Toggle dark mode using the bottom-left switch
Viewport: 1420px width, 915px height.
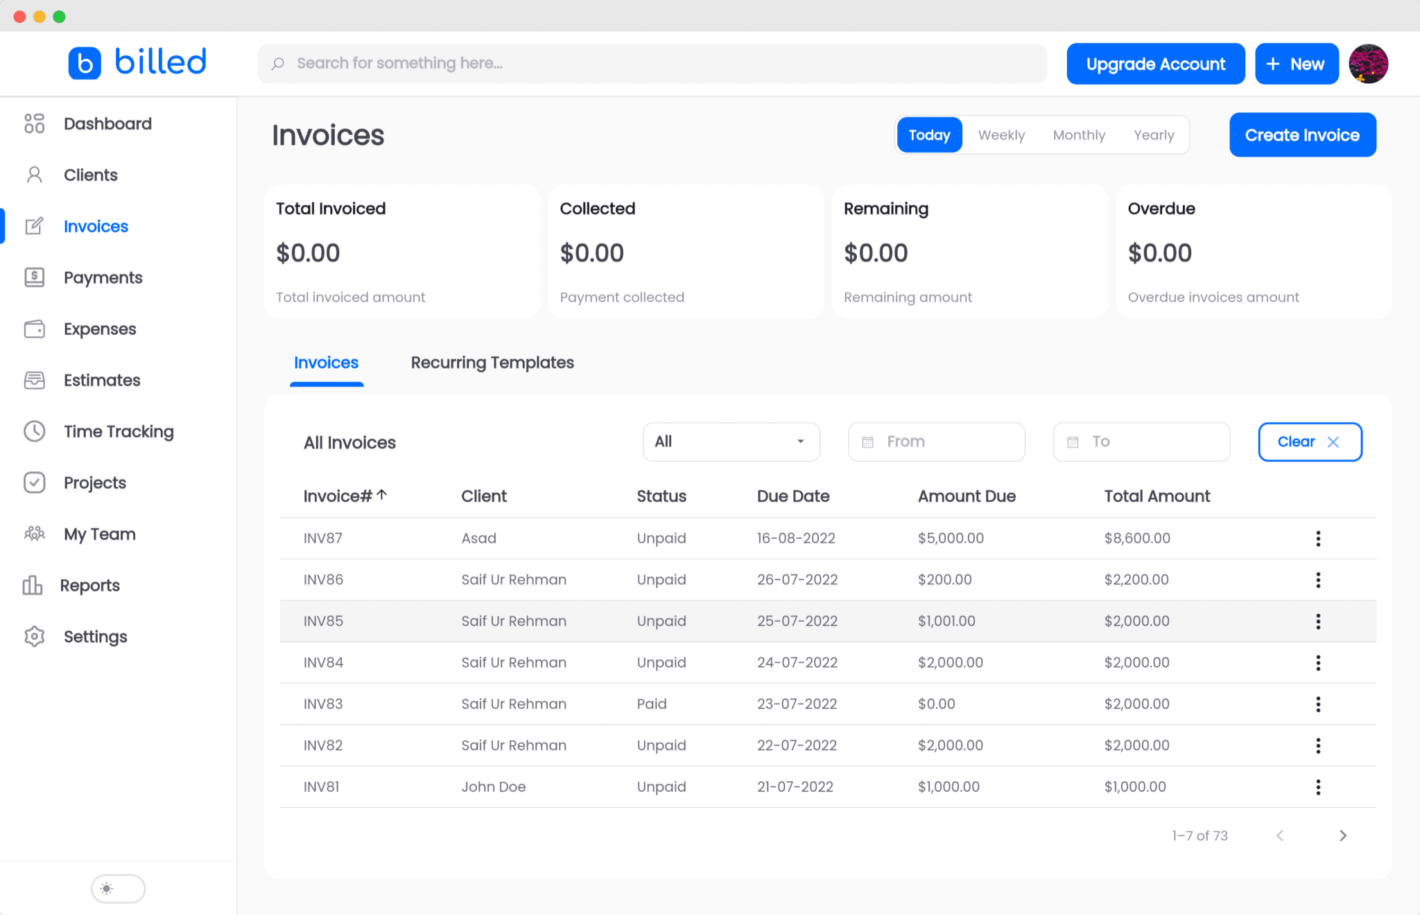pos(118,888)
